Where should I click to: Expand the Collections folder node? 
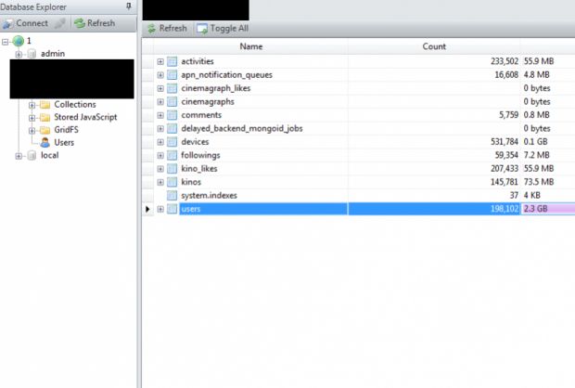(32, 105)
